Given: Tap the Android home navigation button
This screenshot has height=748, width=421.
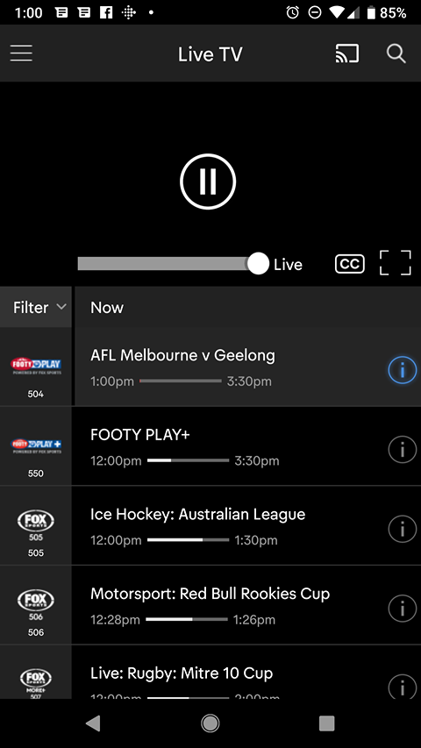Looking at the screenshot, I should point(210,723).
